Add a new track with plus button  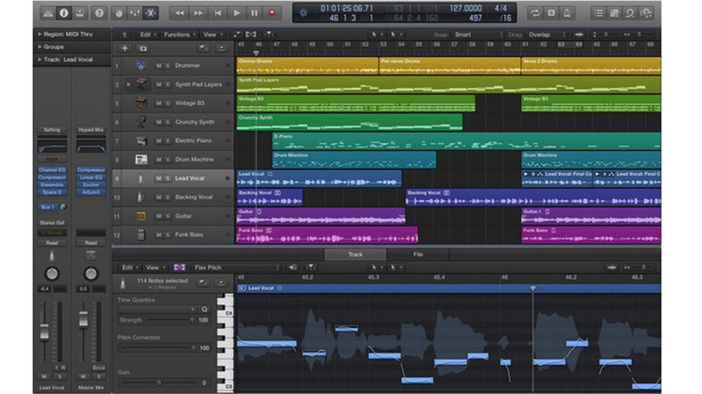(125, 48)
